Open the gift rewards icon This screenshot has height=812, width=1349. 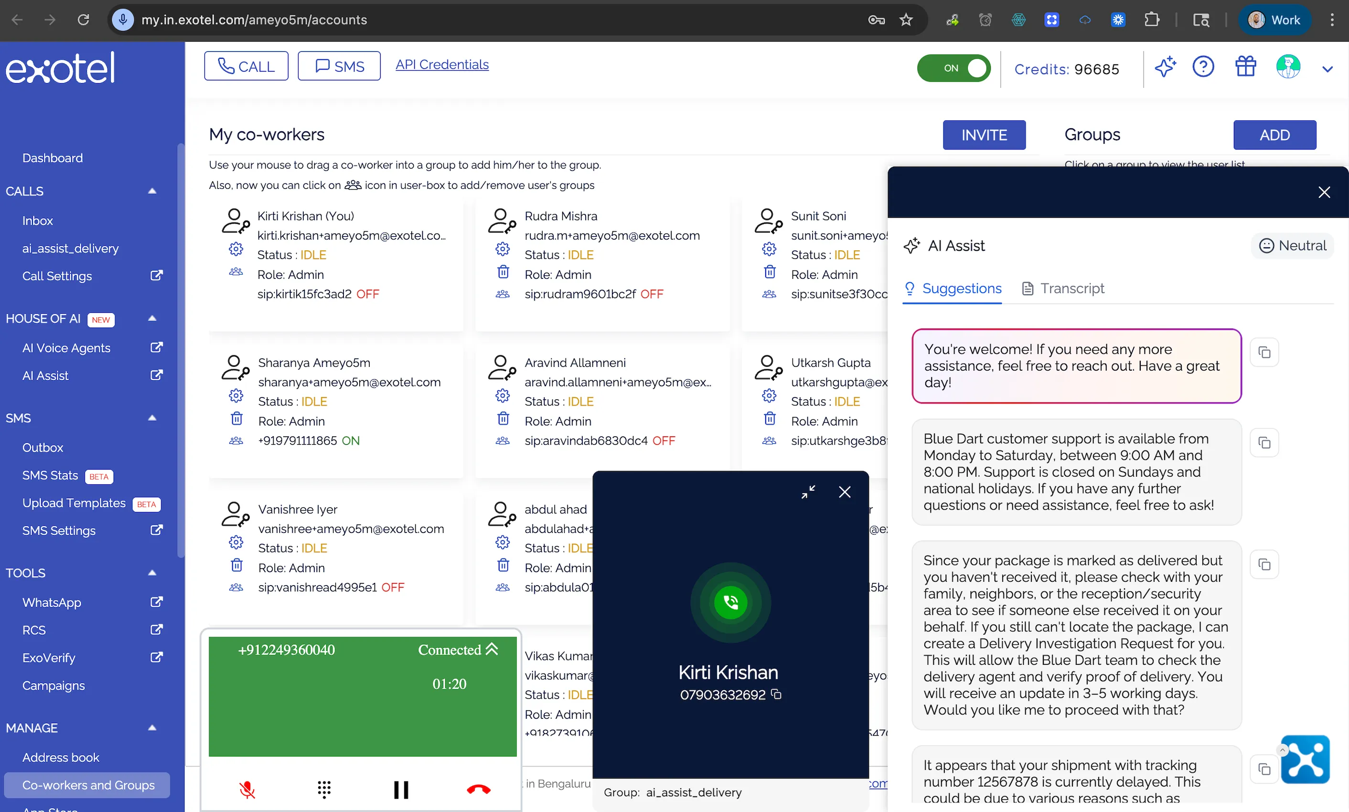1246,67
